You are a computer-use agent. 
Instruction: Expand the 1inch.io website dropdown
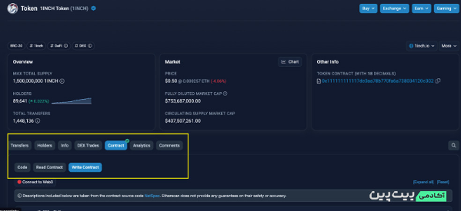coord(422,46)
